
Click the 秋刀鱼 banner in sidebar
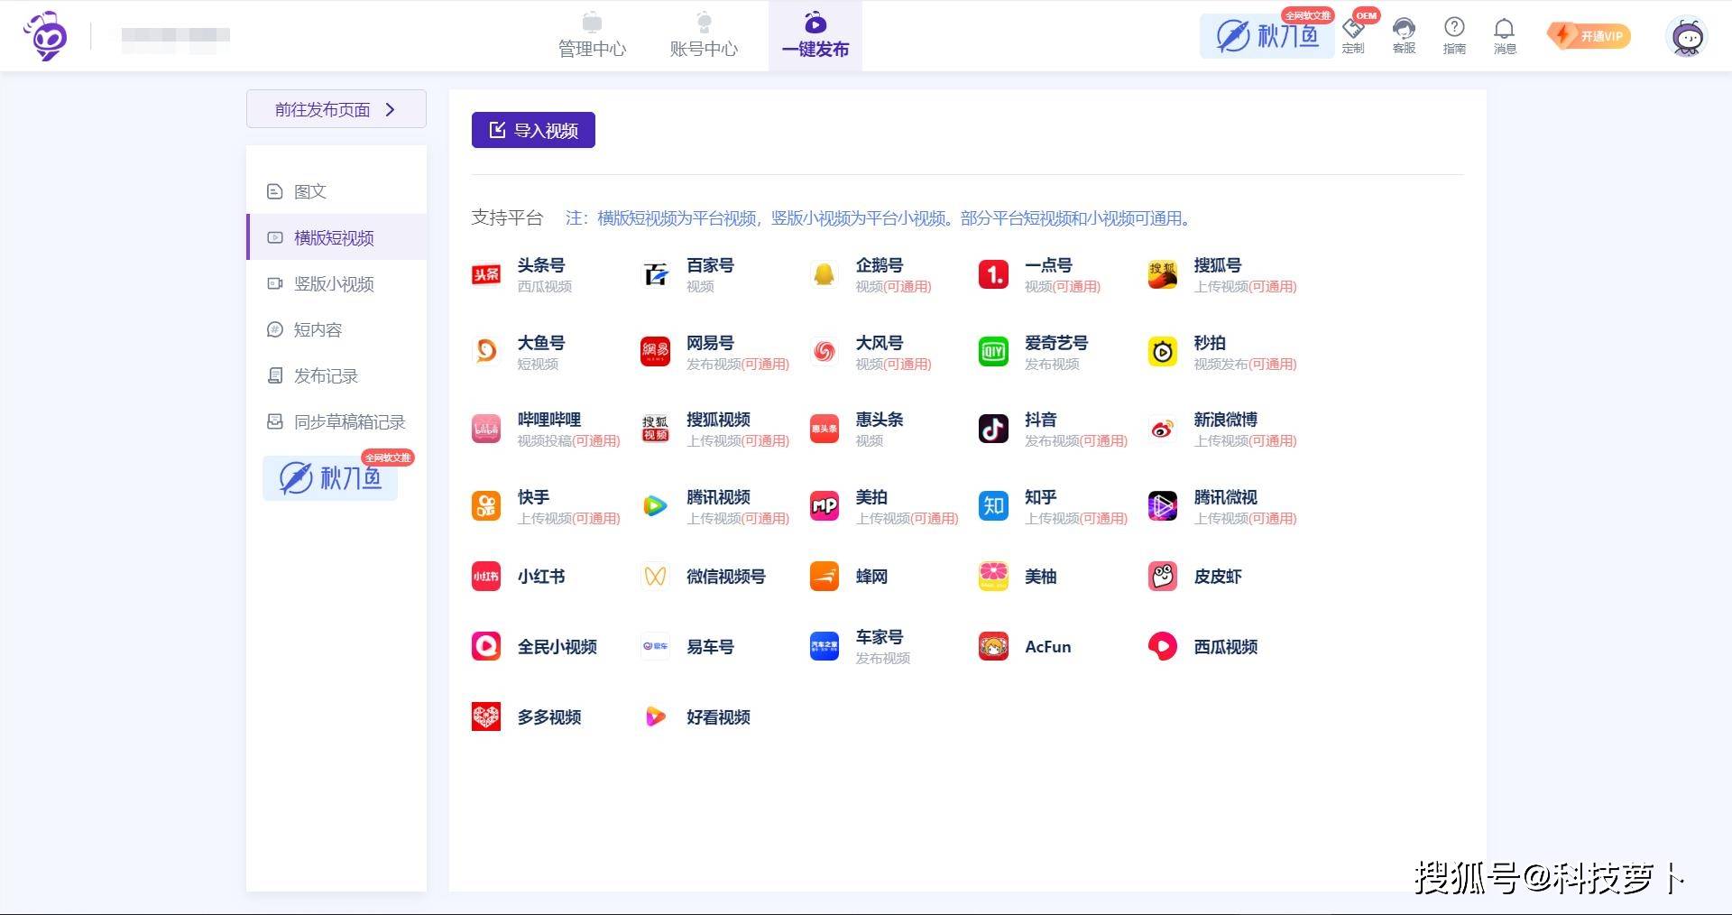(331, 477)
